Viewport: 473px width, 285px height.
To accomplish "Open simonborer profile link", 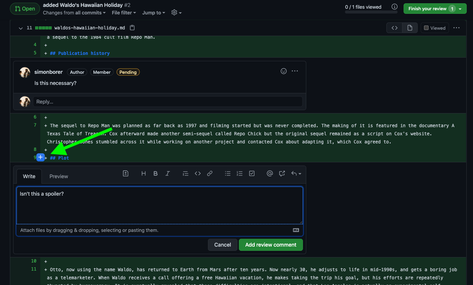I will click(48, 72).
